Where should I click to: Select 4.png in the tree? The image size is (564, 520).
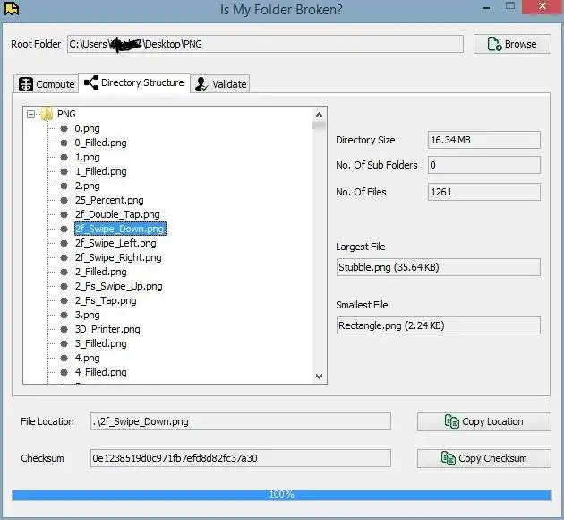click(x=87, y=358)
